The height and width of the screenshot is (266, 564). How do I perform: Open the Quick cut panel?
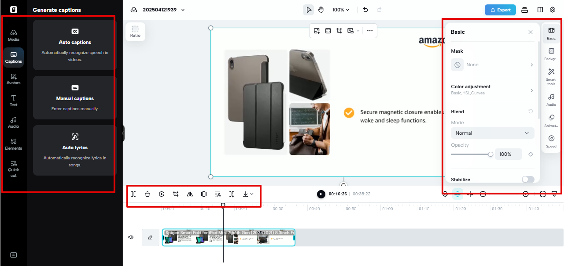coord(13,169)
